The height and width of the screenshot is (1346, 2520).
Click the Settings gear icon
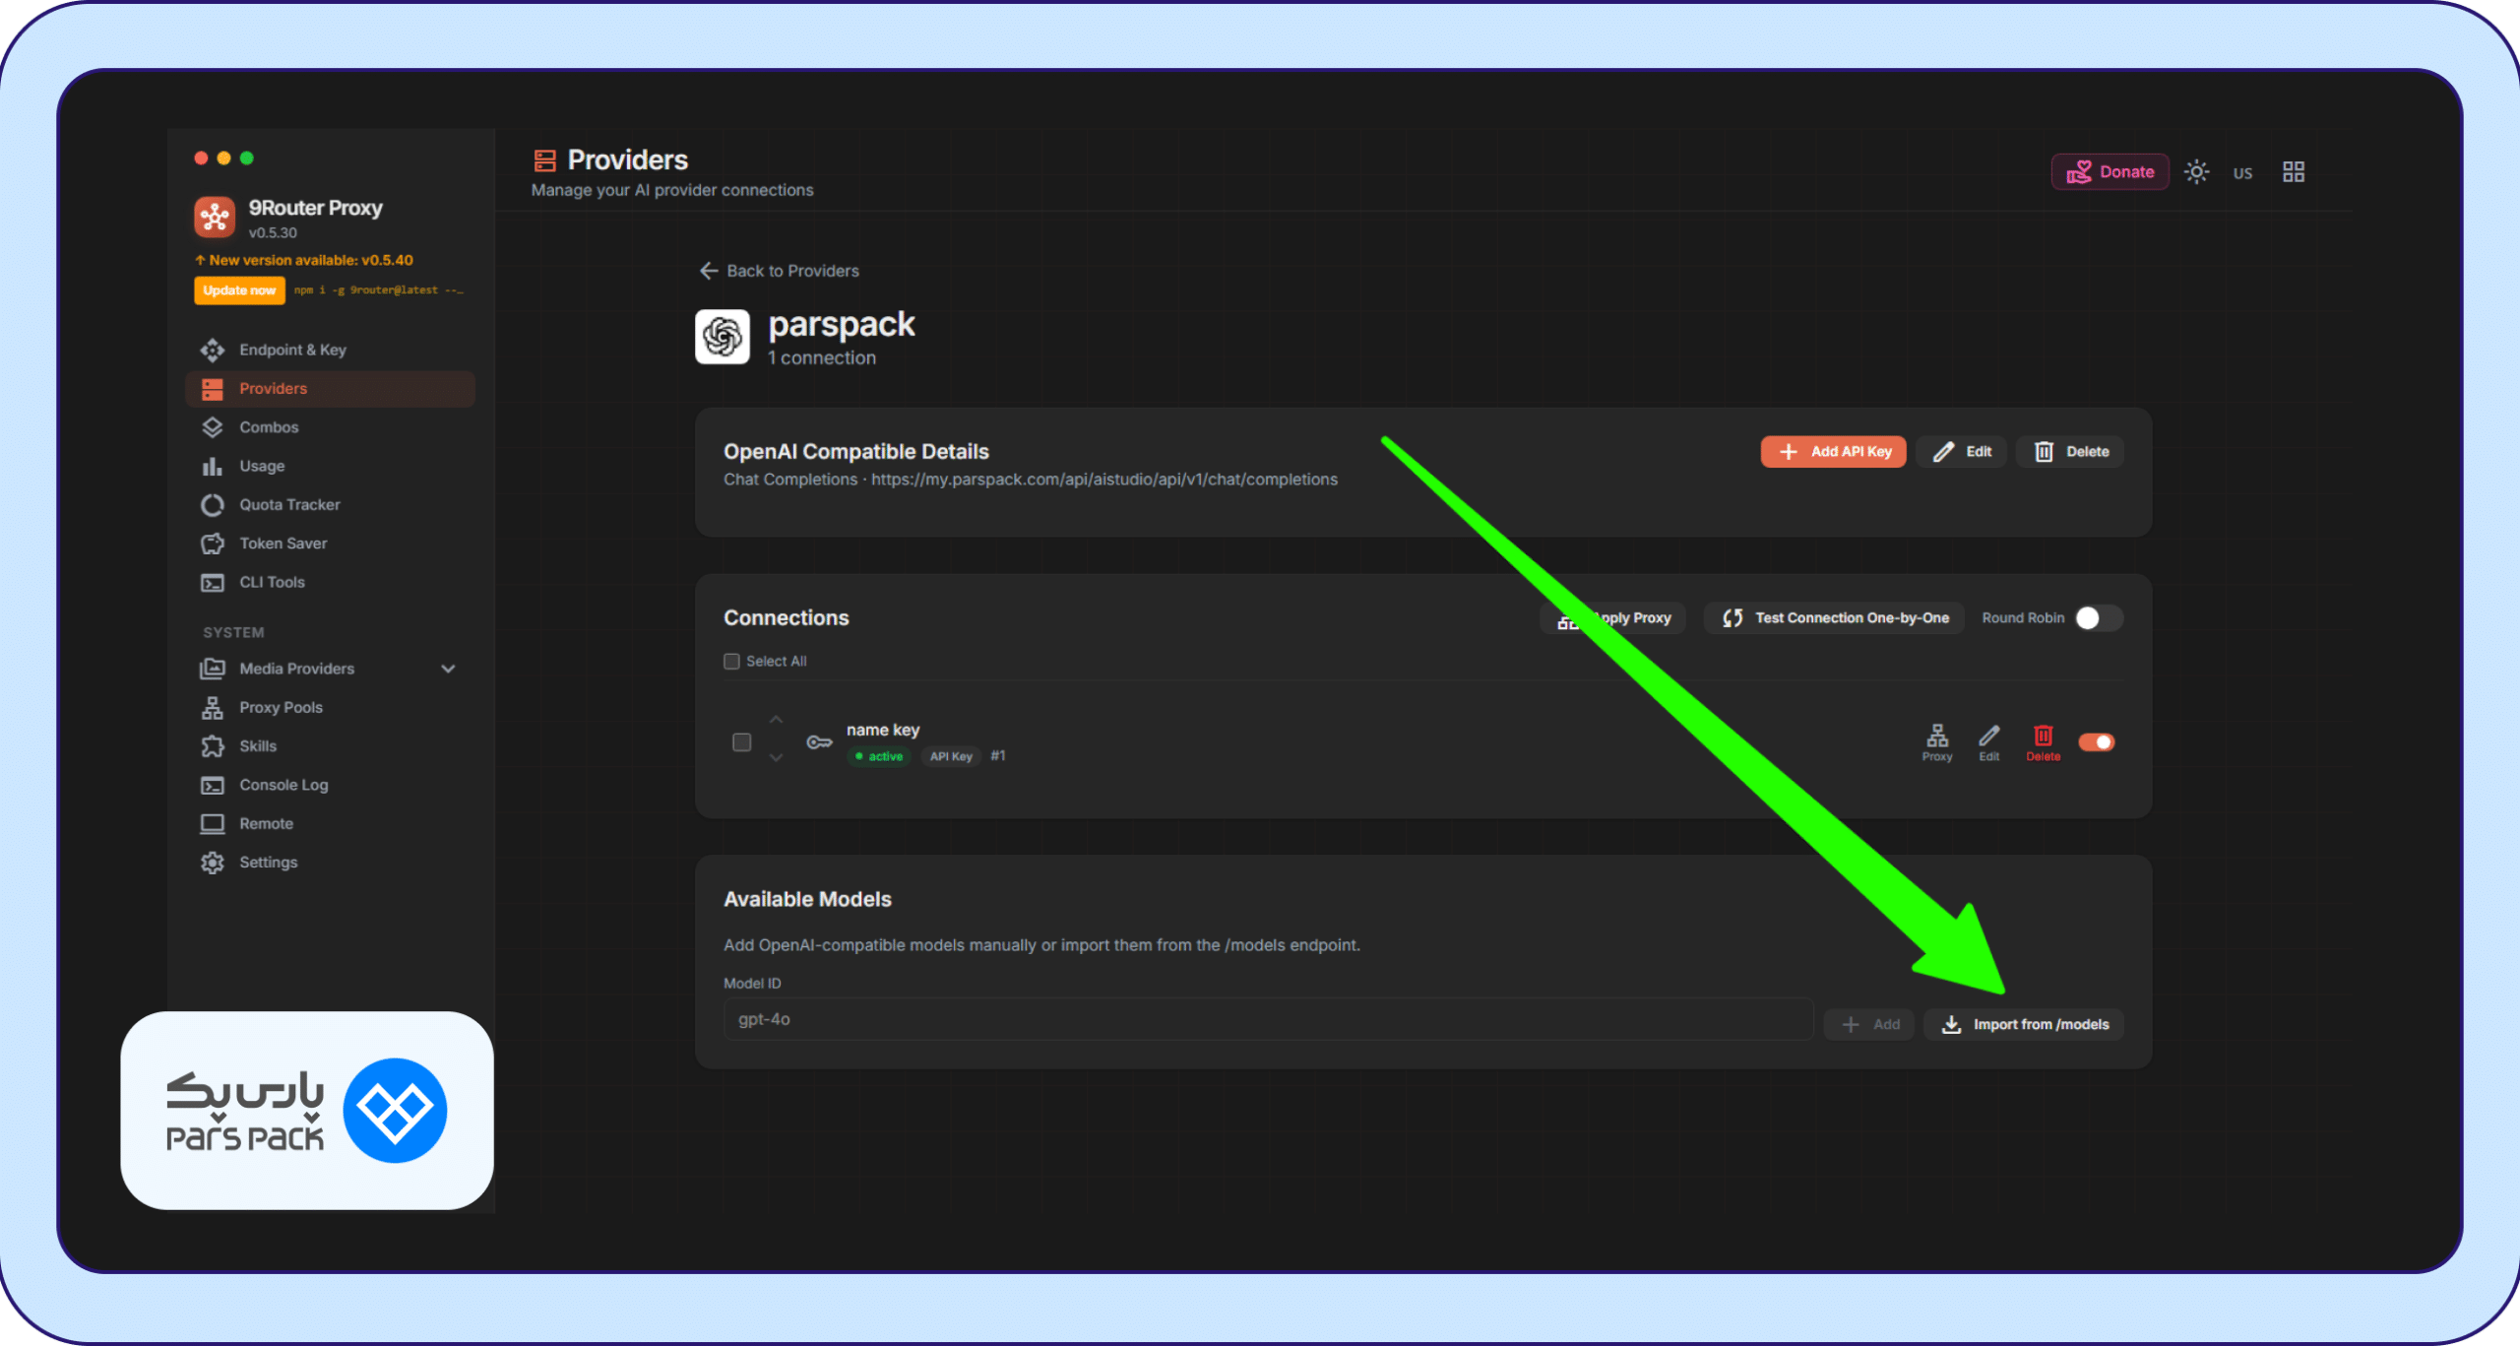[x=213, y=863]
